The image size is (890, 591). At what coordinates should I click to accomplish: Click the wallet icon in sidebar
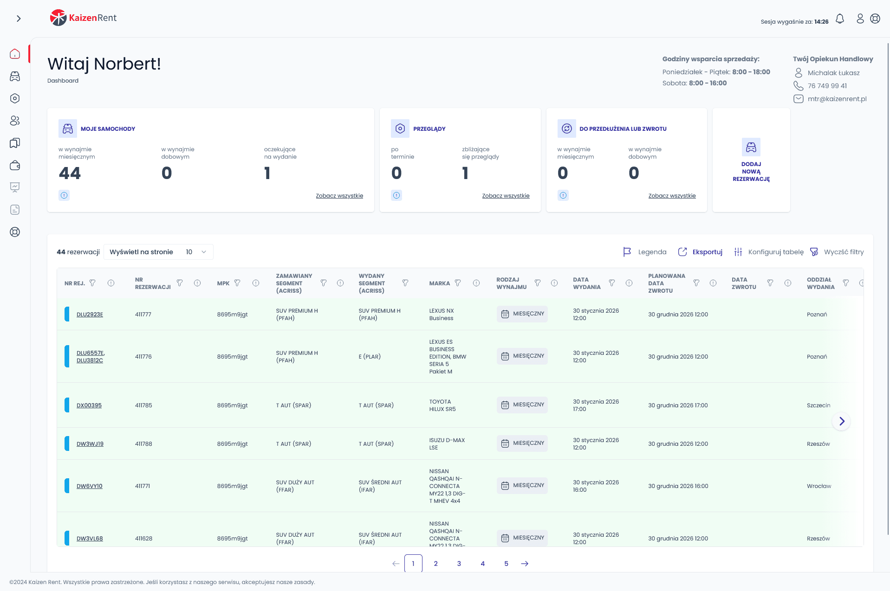(x=15, y=166)
